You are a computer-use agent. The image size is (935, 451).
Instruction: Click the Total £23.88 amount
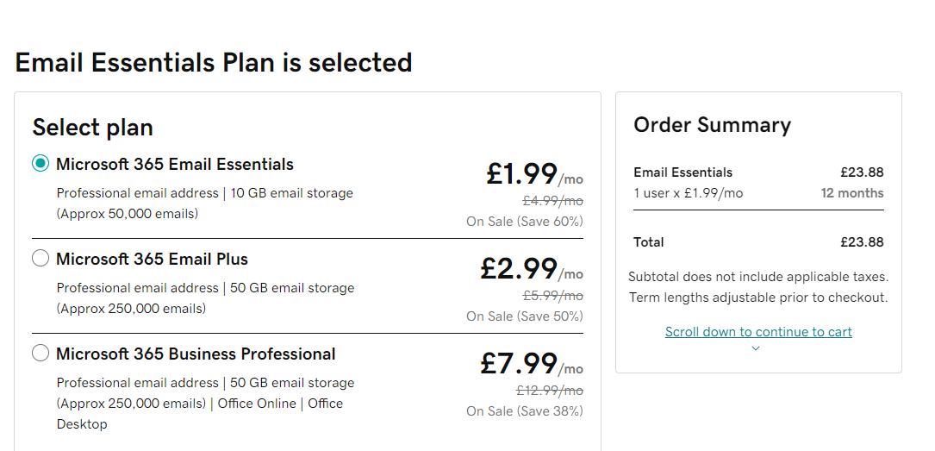[862, 242]
